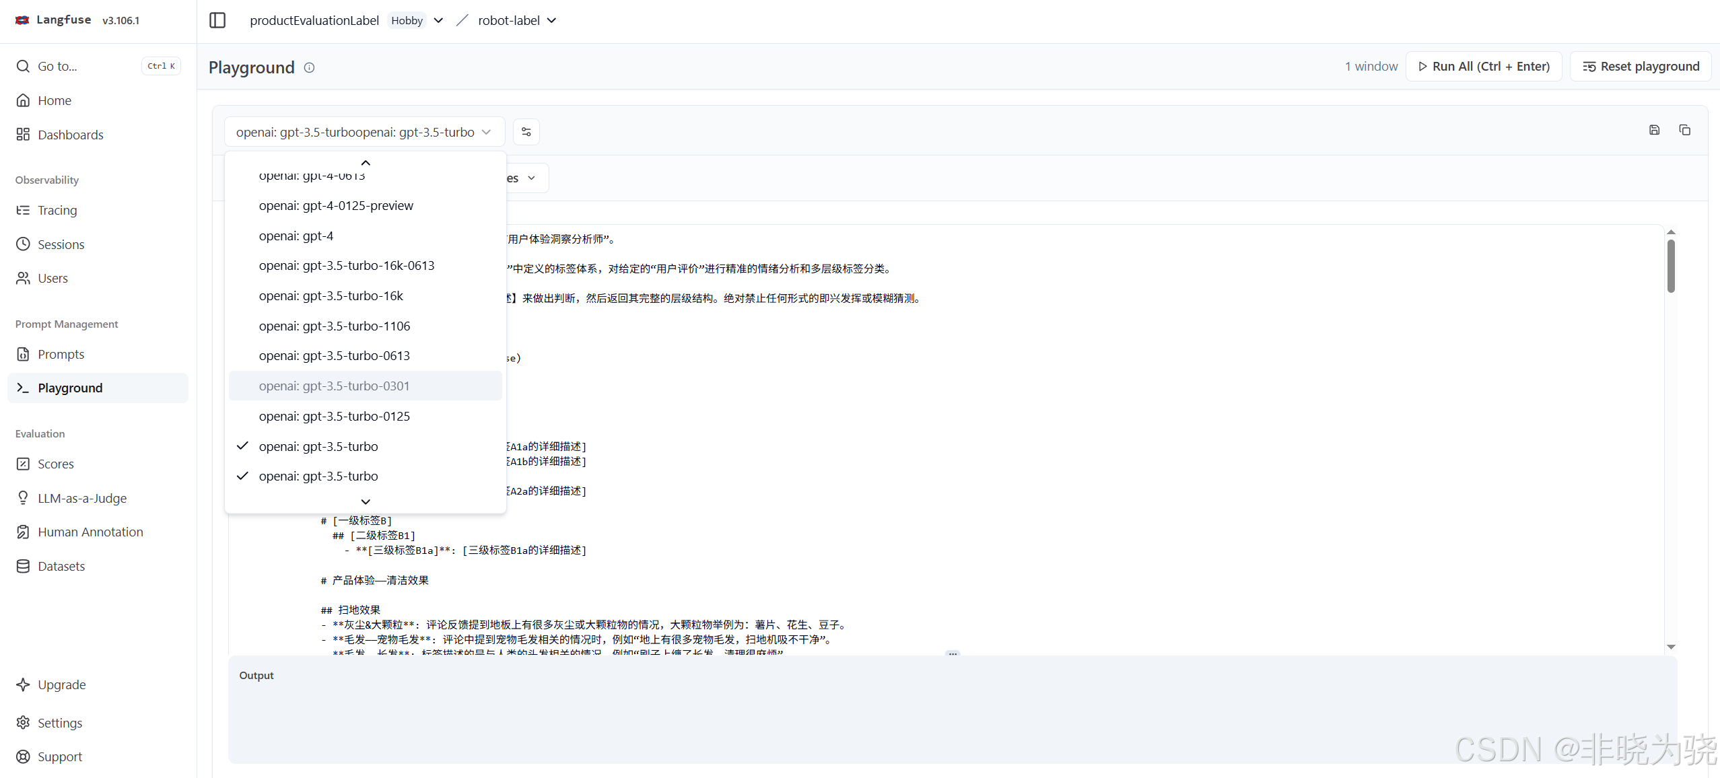The width and height of the screenshot is (1720, 778).
Task: Open the Go to search icon
Action: (23, 66)
